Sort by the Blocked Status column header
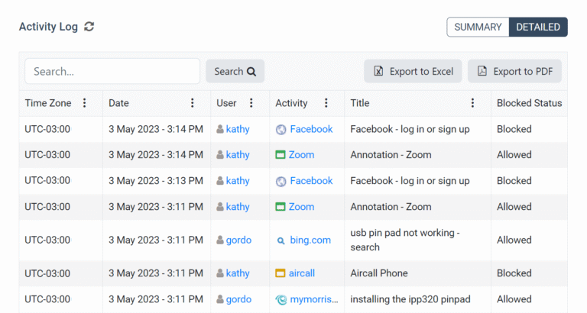Screen dimensions: 587x313 (x=530, y=103)
